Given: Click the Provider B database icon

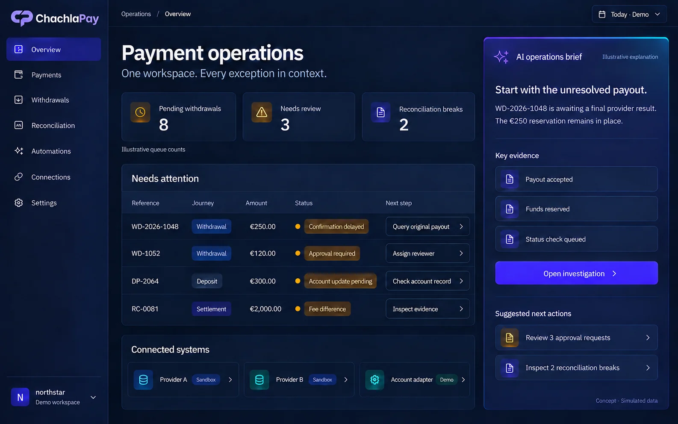Looking at the screenshot, I should (259, 380).
